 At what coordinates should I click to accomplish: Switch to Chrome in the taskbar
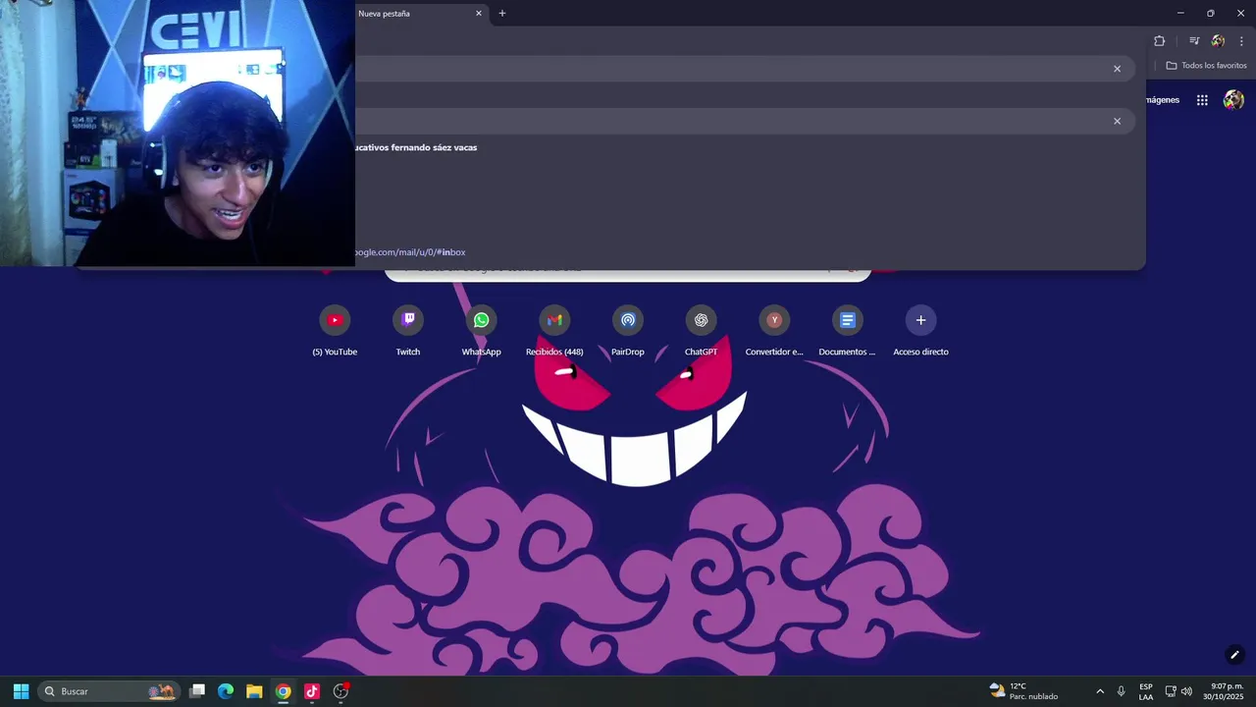tap(283, 691)
